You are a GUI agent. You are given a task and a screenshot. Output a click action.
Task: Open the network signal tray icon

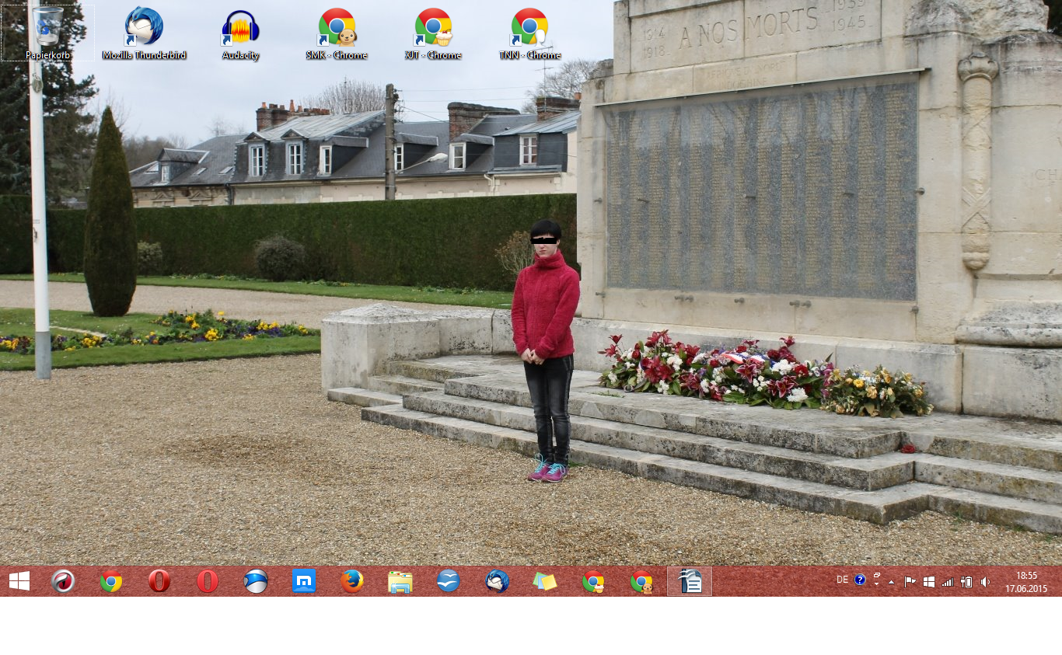(x=947, y=581)
